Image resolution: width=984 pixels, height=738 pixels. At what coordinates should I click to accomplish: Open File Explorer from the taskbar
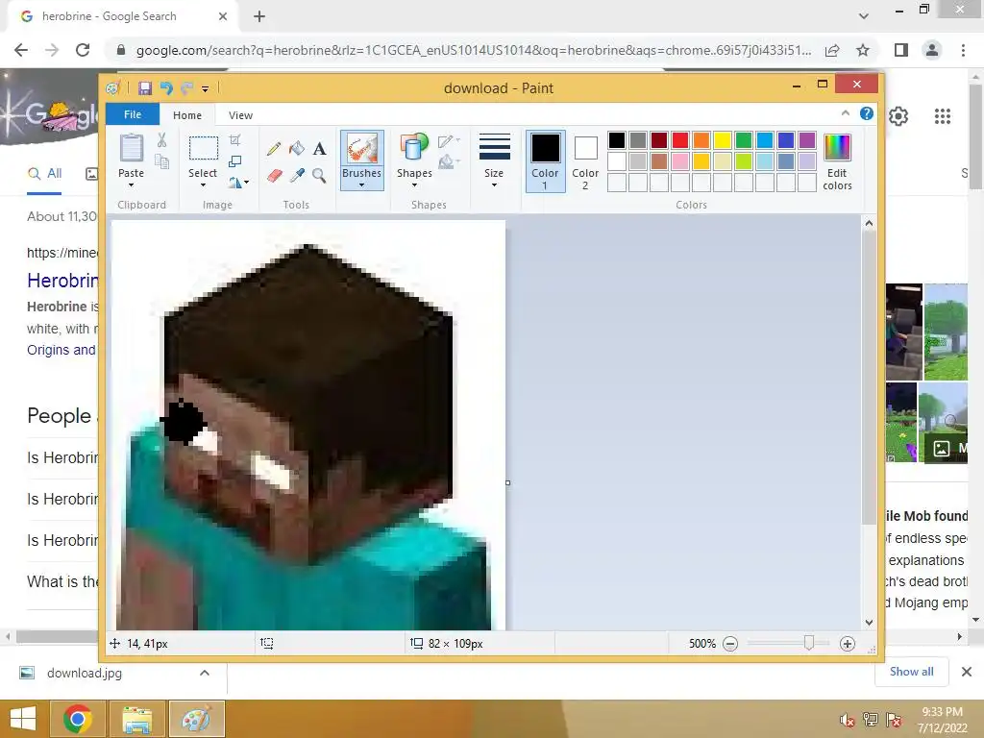(137, 719)
